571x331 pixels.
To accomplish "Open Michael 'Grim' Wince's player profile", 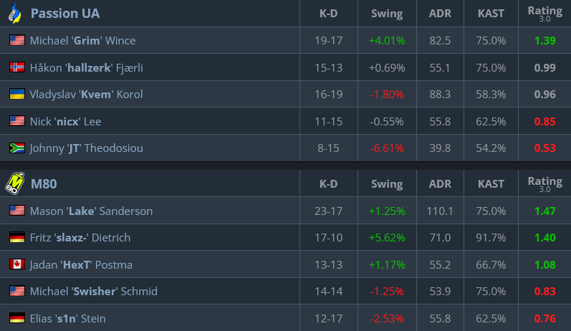I will (82, 41).
